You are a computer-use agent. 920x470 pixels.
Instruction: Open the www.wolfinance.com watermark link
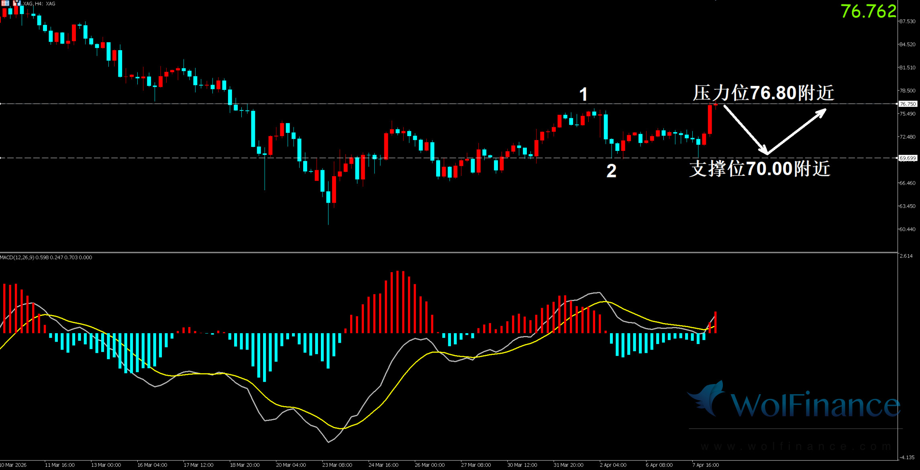795,446
